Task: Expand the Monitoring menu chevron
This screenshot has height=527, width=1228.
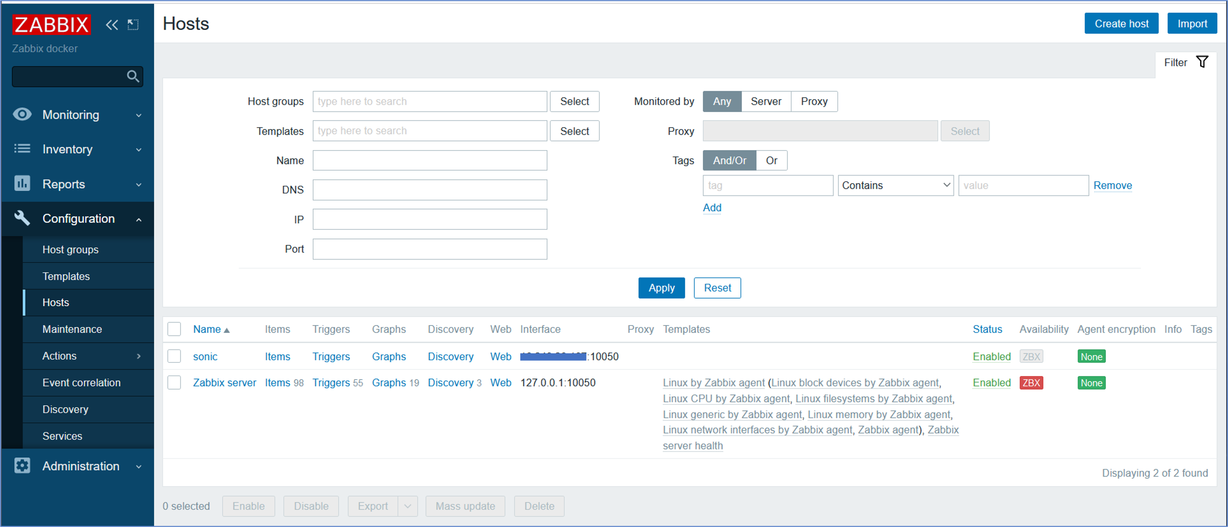Action: (139, 115)
